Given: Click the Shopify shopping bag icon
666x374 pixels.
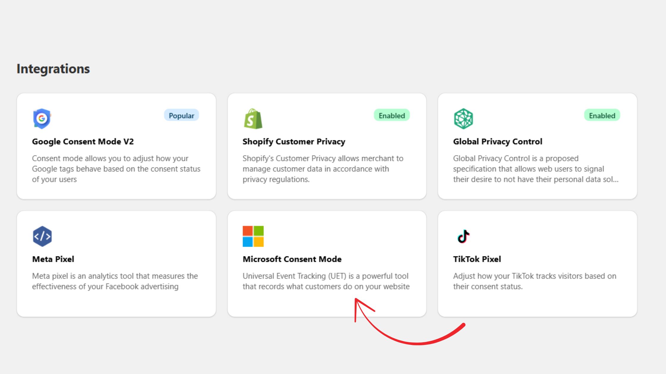Looking at the screenshot, I should pos(253,119).
